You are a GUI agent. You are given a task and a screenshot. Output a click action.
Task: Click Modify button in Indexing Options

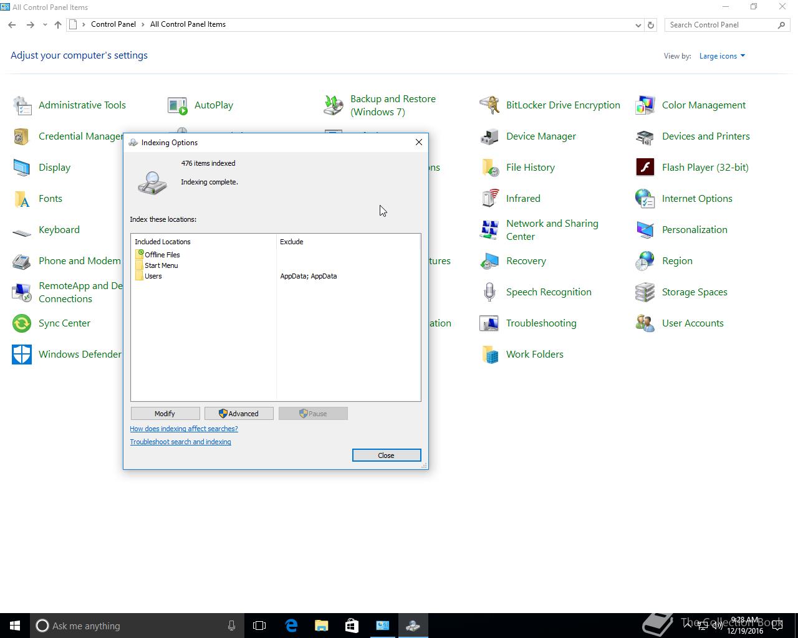tap(165, 414)
